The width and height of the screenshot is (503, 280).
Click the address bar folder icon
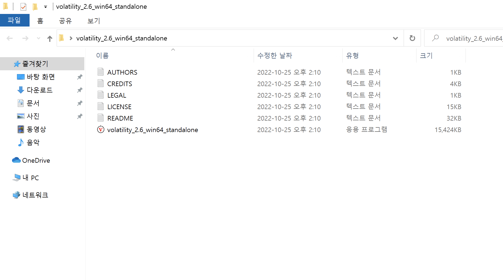click(62, 38)
